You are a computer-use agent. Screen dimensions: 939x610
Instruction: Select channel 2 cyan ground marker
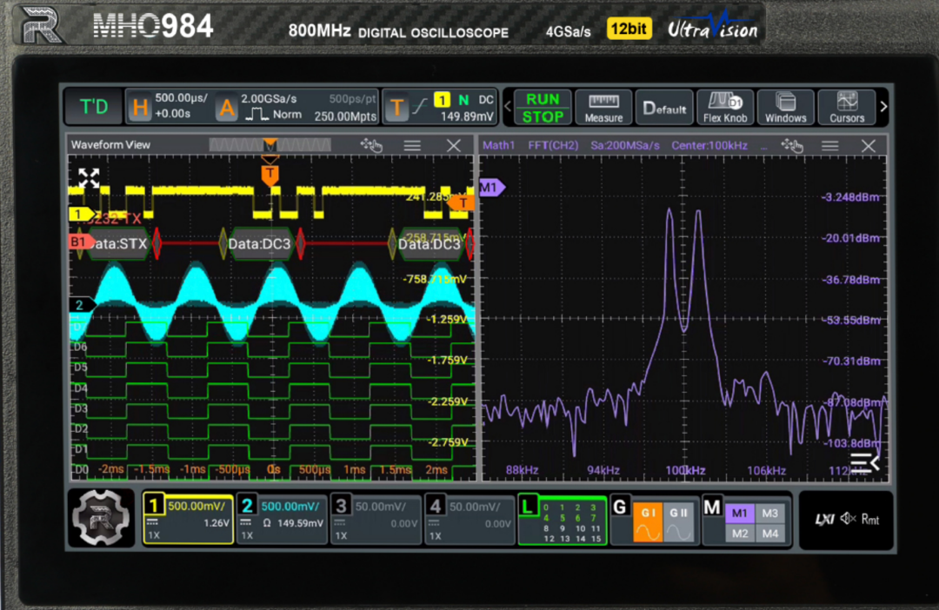click(x=81, y=305)
